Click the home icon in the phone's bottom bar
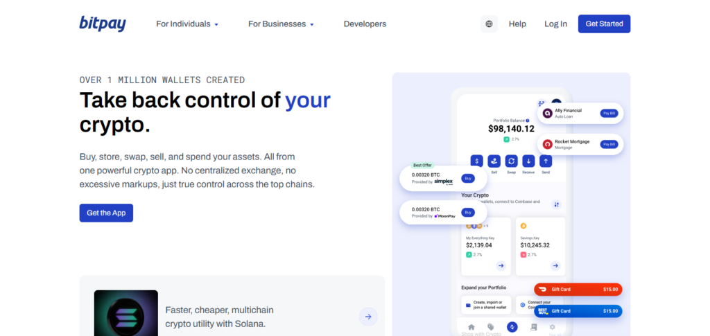 pyautogui.click(x=471, y=327)
